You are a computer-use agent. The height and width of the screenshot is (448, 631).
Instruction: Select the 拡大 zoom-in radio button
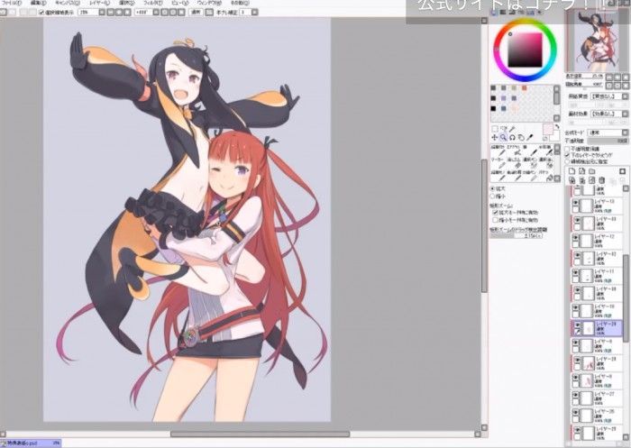coord(492,188)
